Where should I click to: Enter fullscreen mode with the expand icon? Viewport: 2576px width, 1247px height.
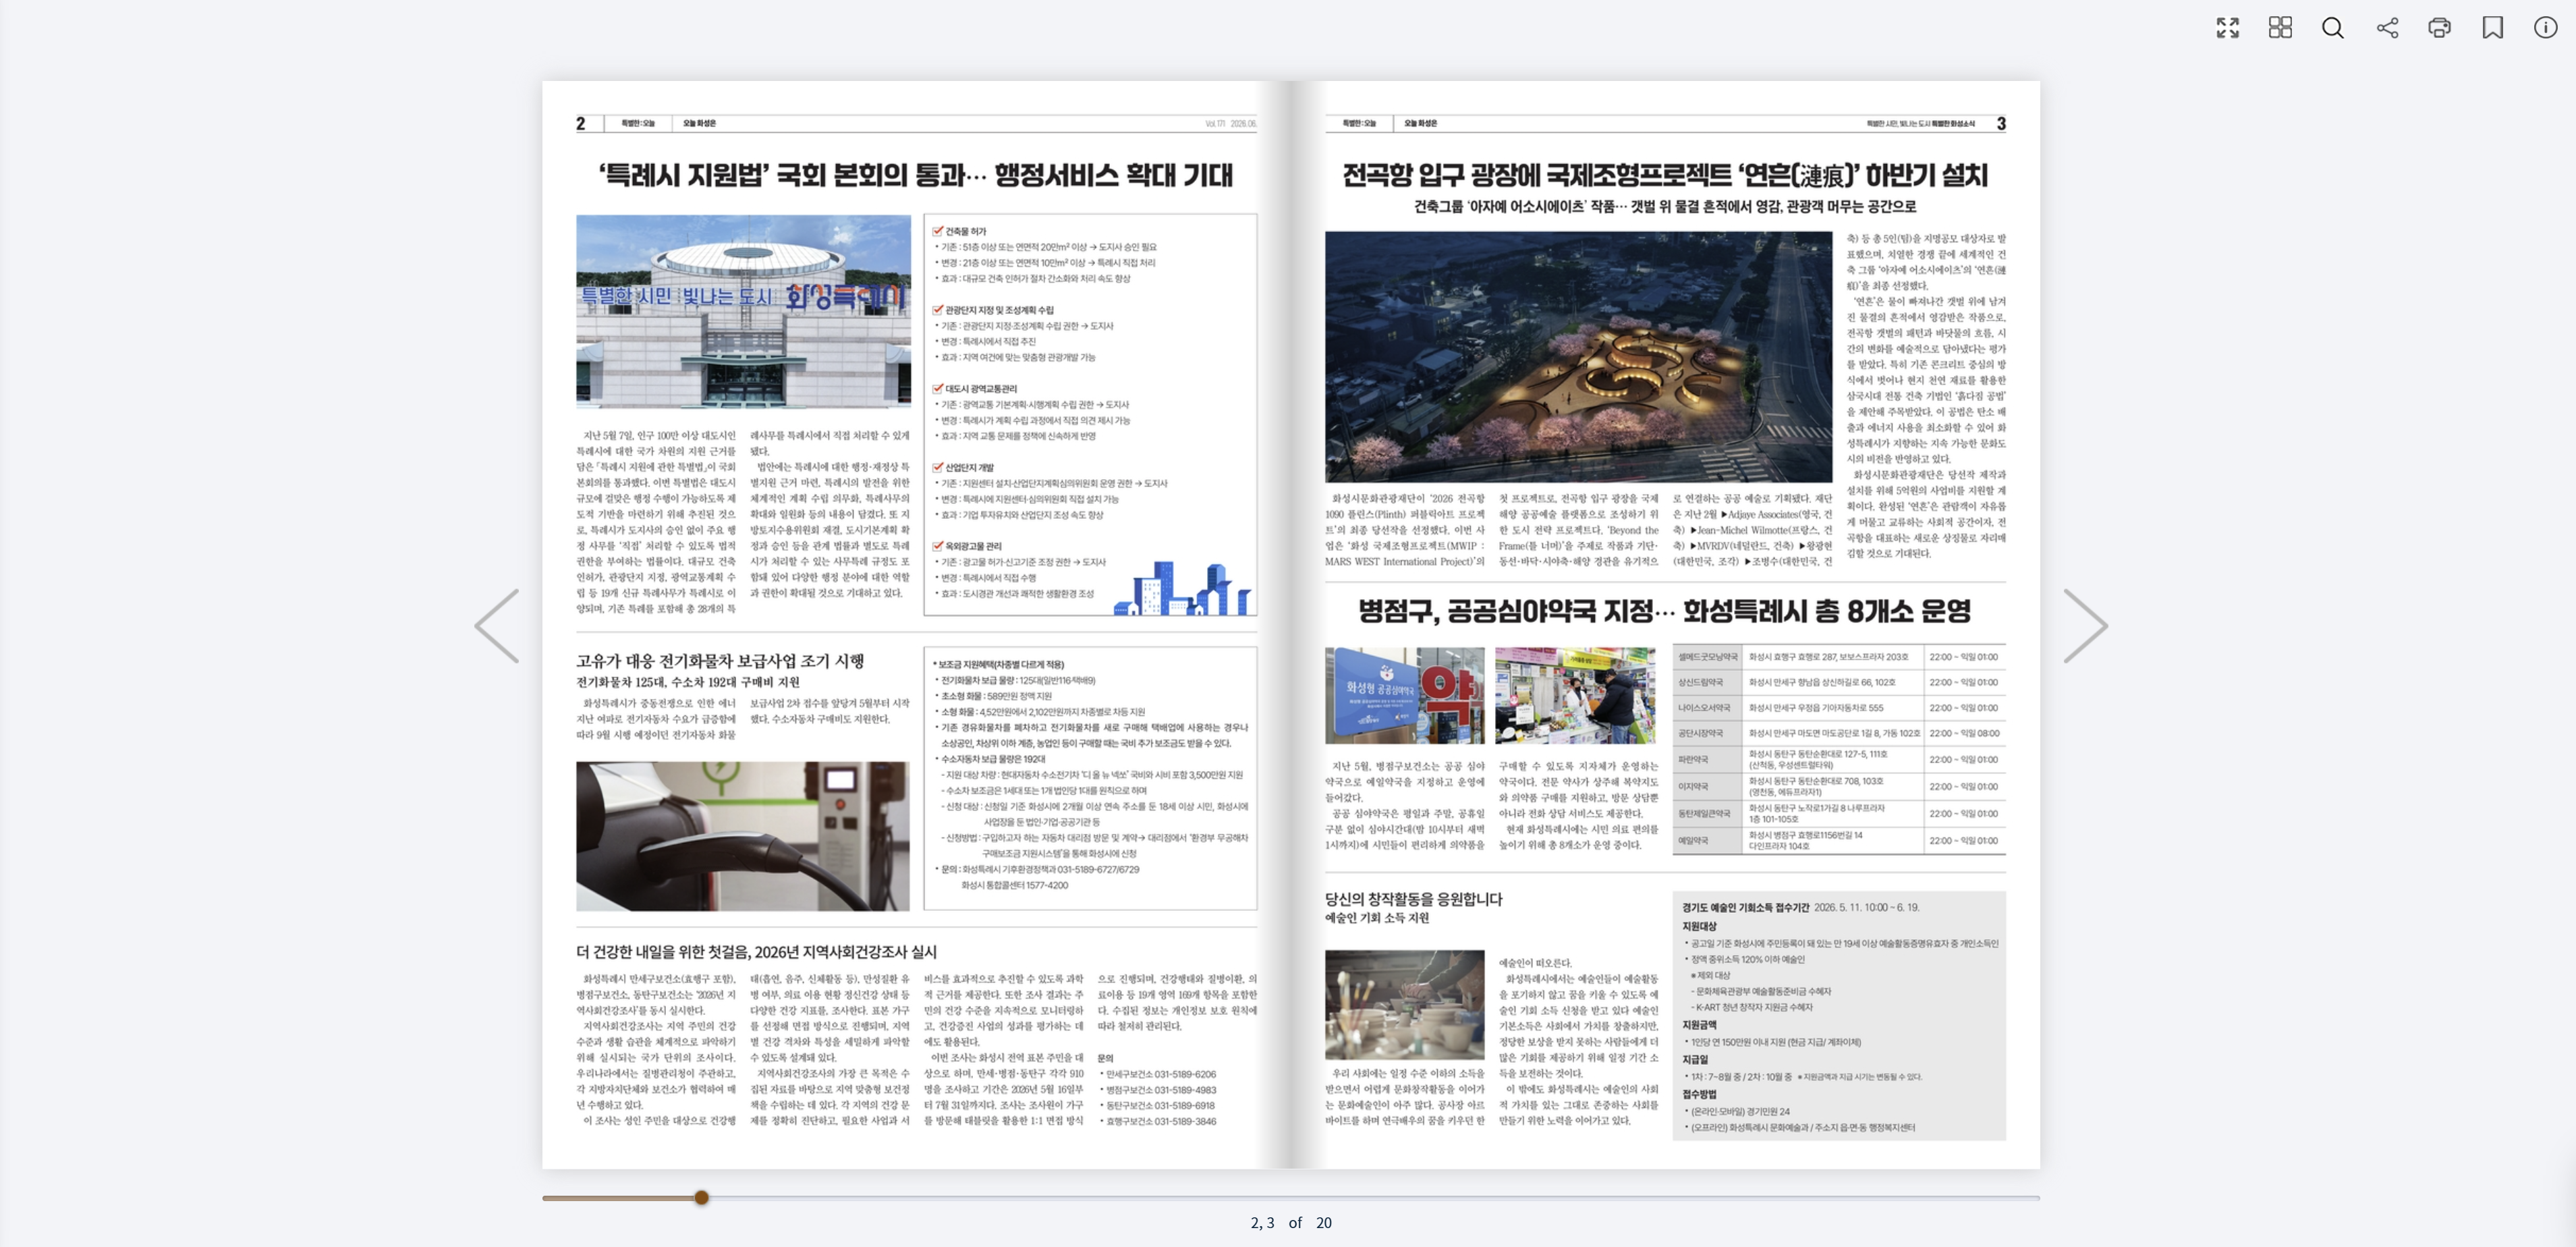[2227, 28]
